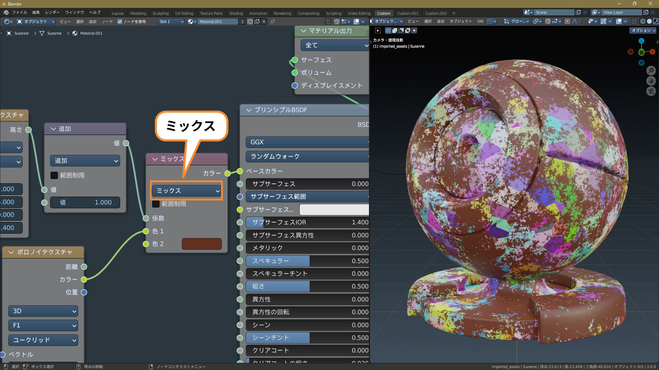Switch to wireframe viewport shading

pyautogui.click(x=643, y=21)
